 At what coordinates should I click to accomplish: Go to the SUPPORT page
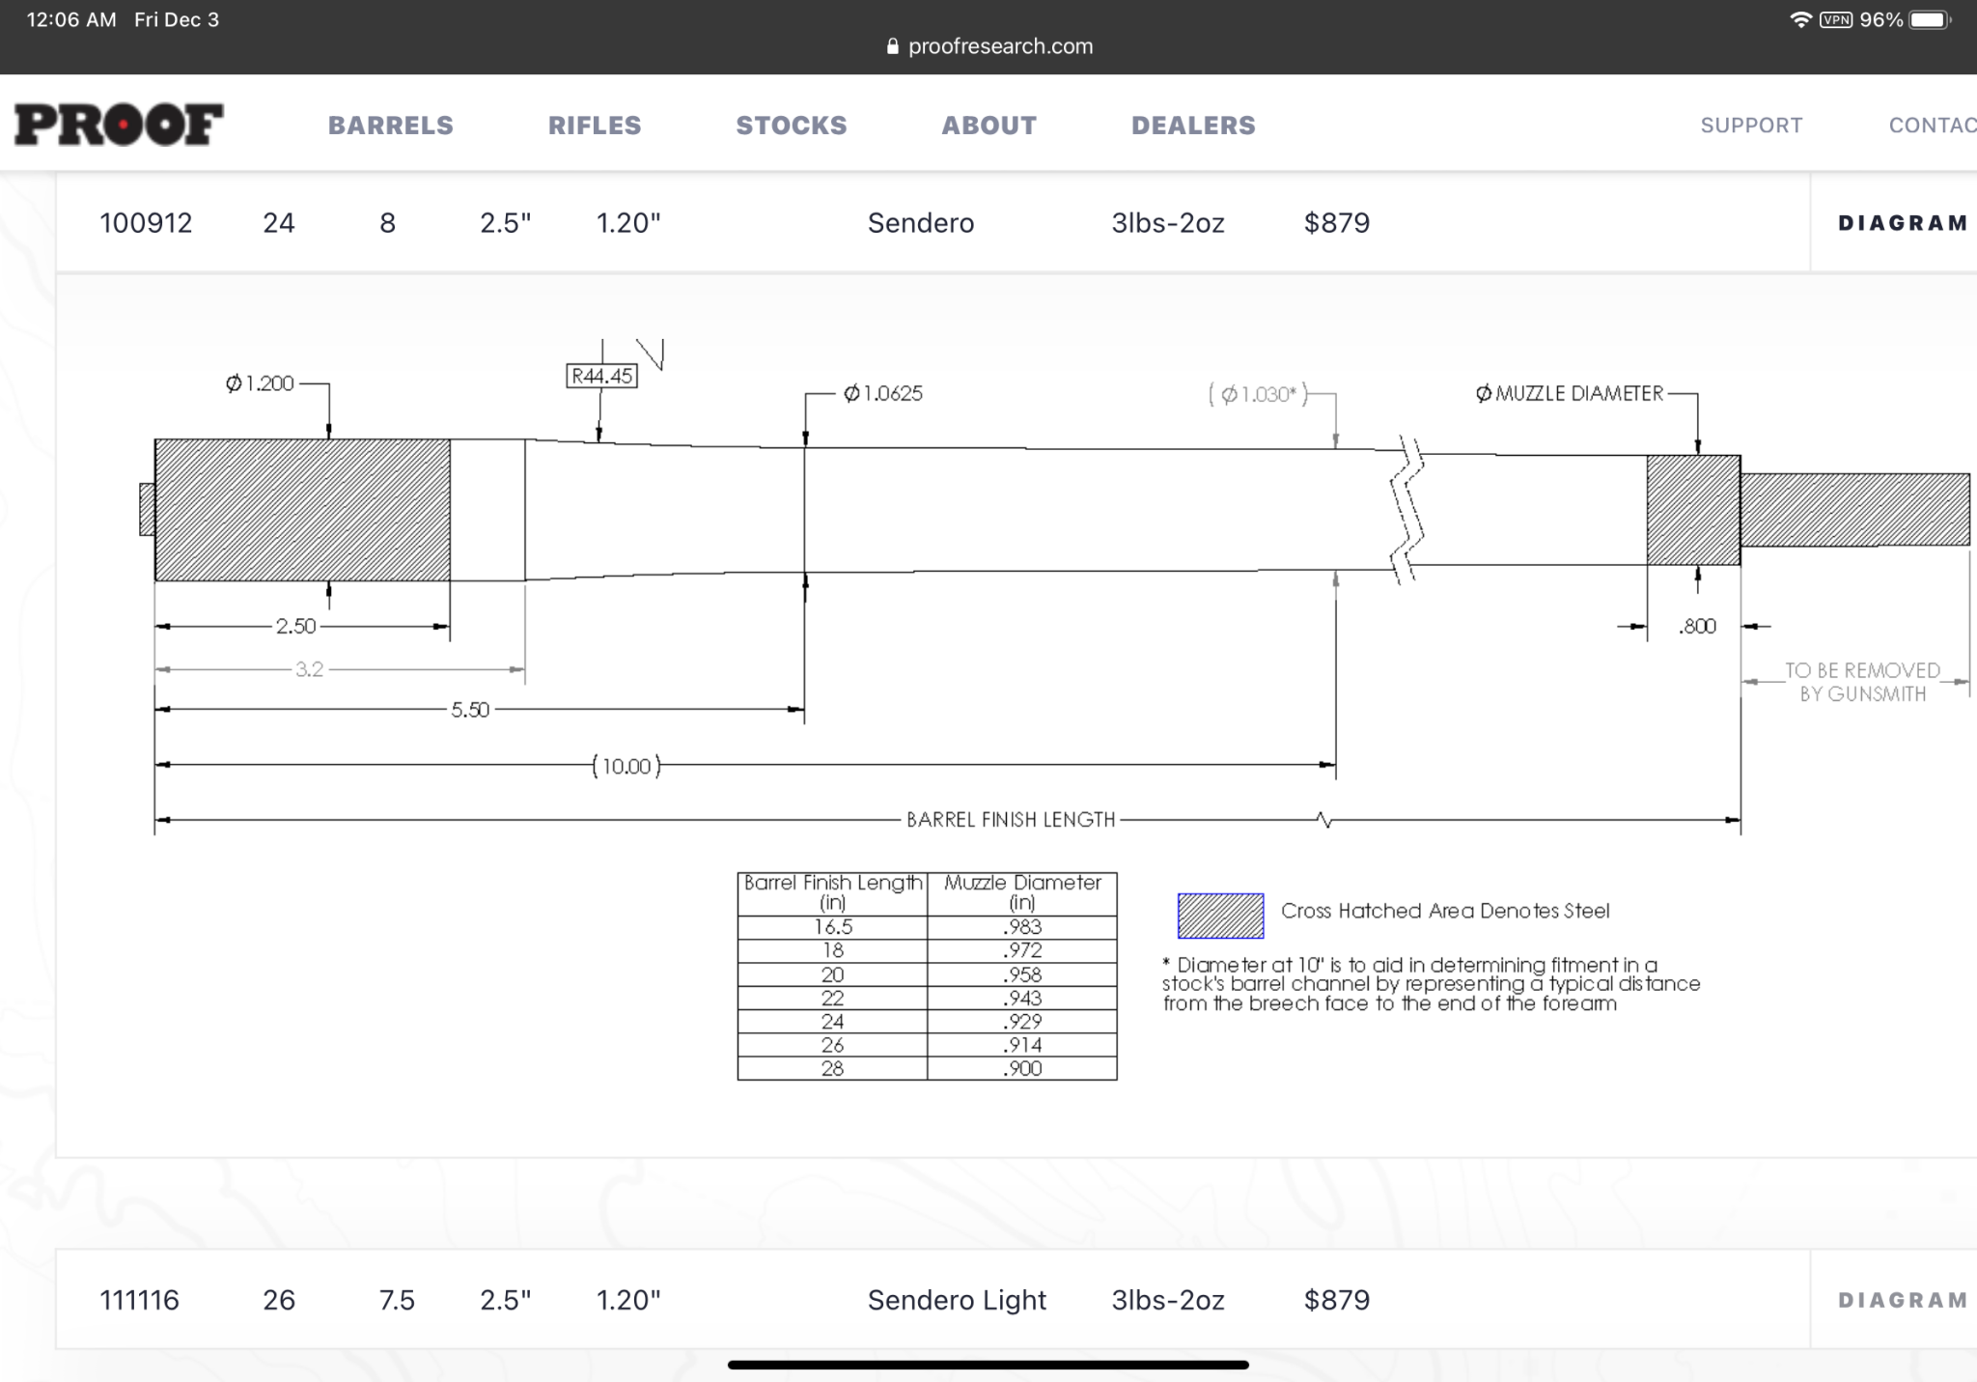[1751, 126]
